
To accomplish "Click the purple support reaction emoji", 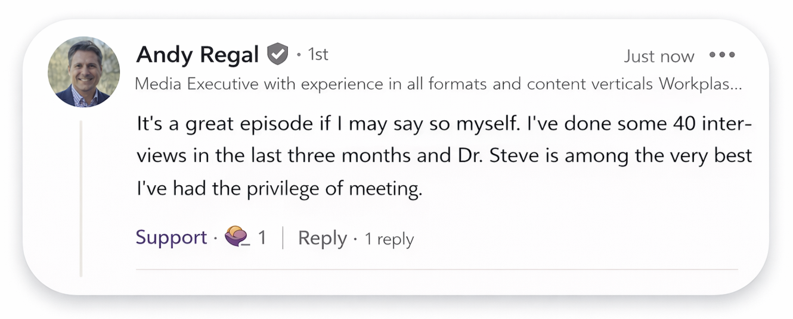I will pos(236,237).
